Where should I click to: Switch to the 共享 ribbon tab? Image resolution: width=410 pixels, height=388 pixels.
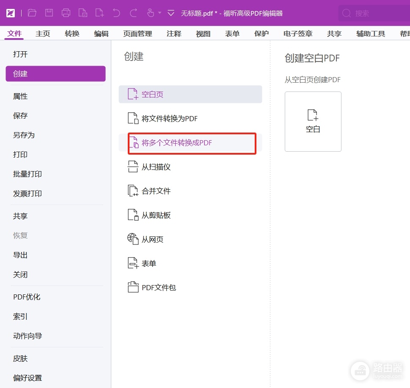(334, 33)
